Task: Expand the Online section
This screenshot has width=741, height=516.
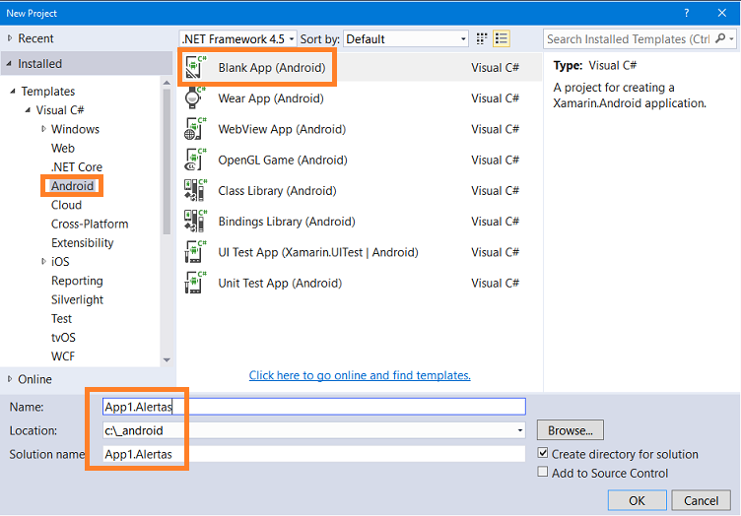Action: [10, 378]
